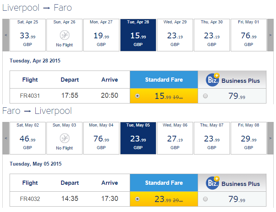The image size is (276, 212).
Task: Select the Fri, May 01 date at 76.99 GBP
Action: (x=249, y=35)
